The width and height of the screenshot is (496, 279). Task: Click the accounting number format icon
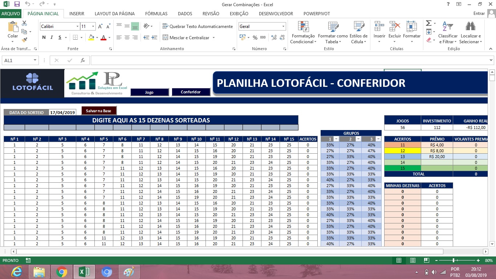coord(243,37)
